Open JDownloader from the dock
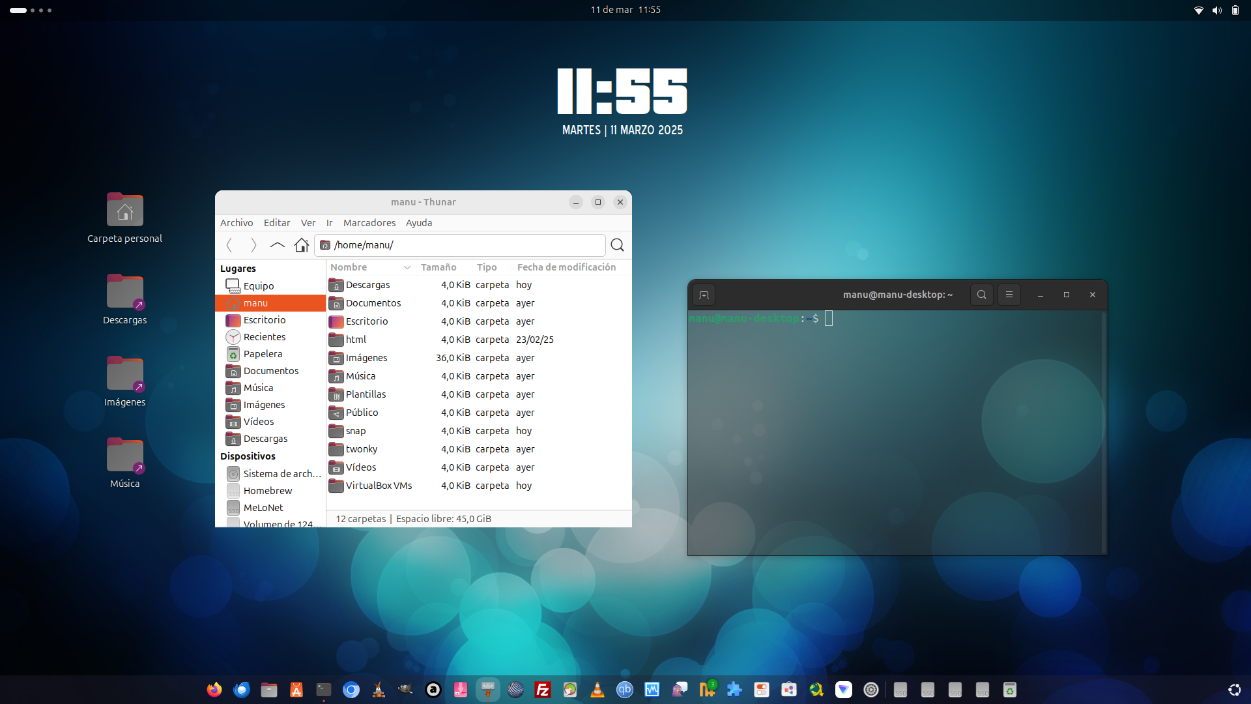The image size is (1251, 704). (816, 690)
